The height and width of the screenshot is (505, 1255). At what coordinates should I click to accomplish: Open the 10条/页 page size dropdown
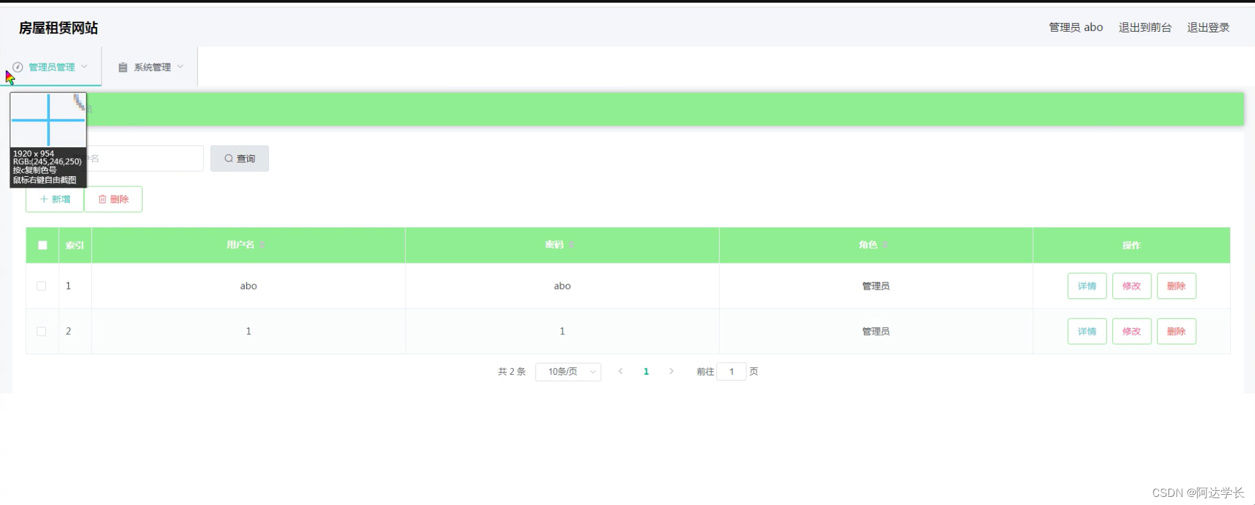pos(568,372)
